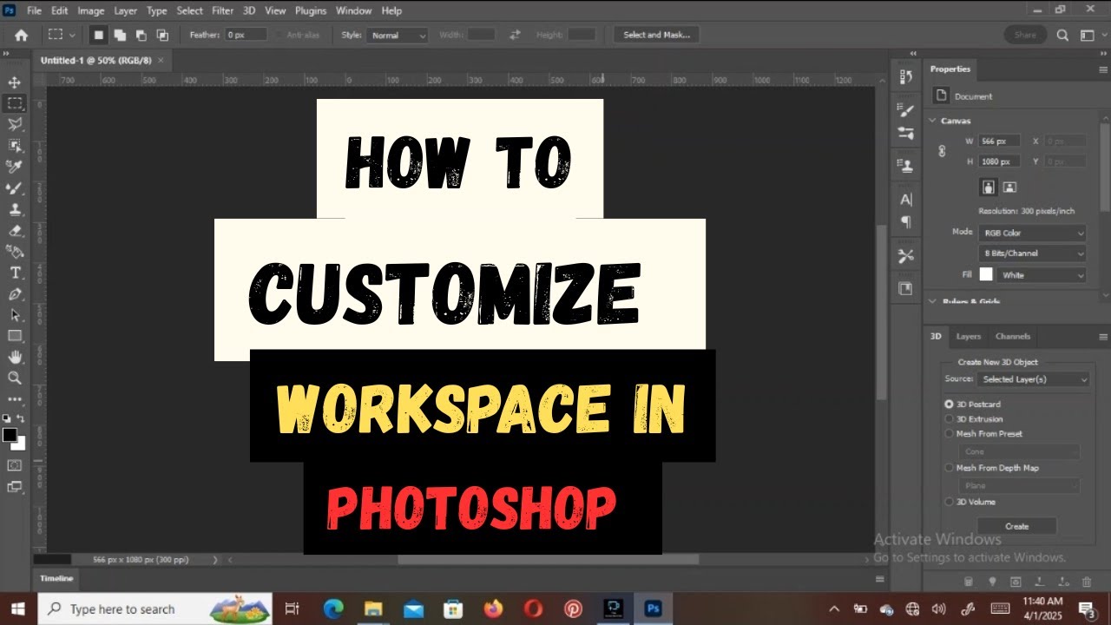Open the Clone Source panel icon
Screen dimensions: 1111x625
pyautogui.click(x=906, y=165)
